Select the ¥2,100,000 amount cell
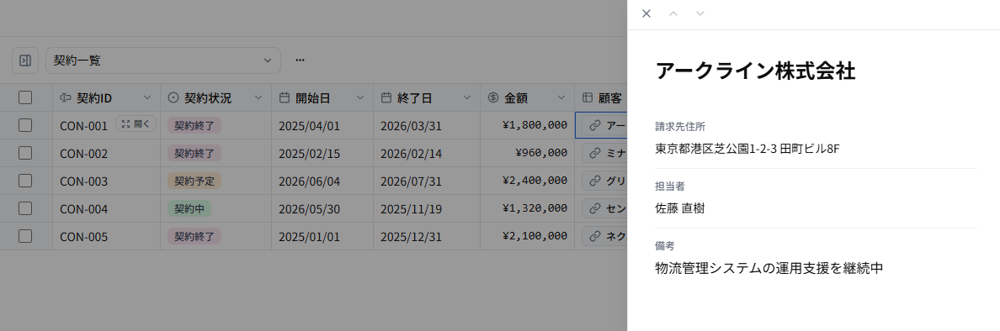Image resolution: width=1000 pixels, height=331 pixels. click(528, 236)
